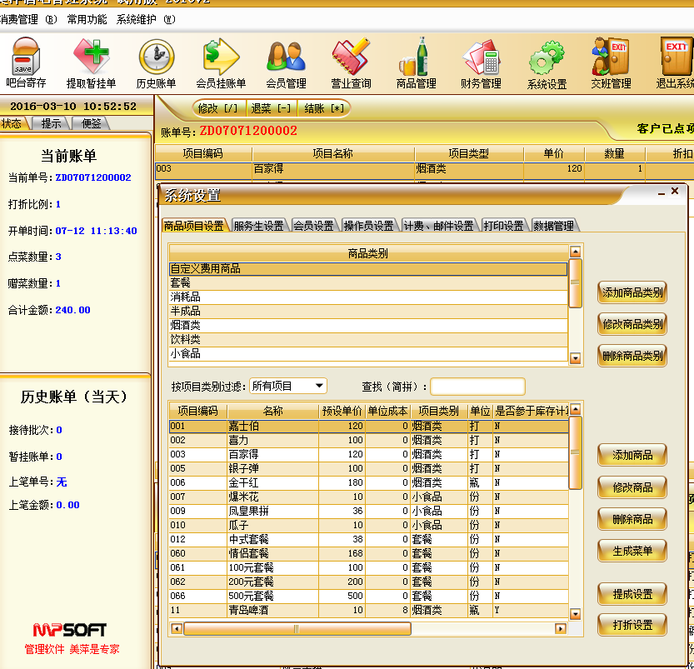Switch to 计费、邮件设置 tab
This screenshot has width=694, height=669.
pos(438,226)
